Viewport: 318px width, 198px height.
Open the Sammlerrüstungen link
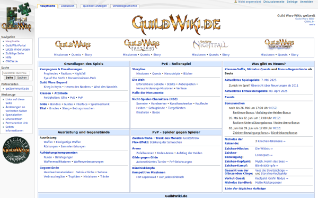pyautogui.click(x=73, y=146)
